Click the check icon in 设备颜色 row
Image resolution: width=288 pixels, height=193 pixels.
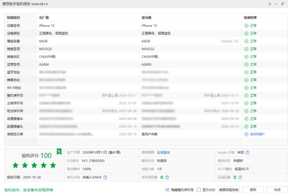(246, 33)
